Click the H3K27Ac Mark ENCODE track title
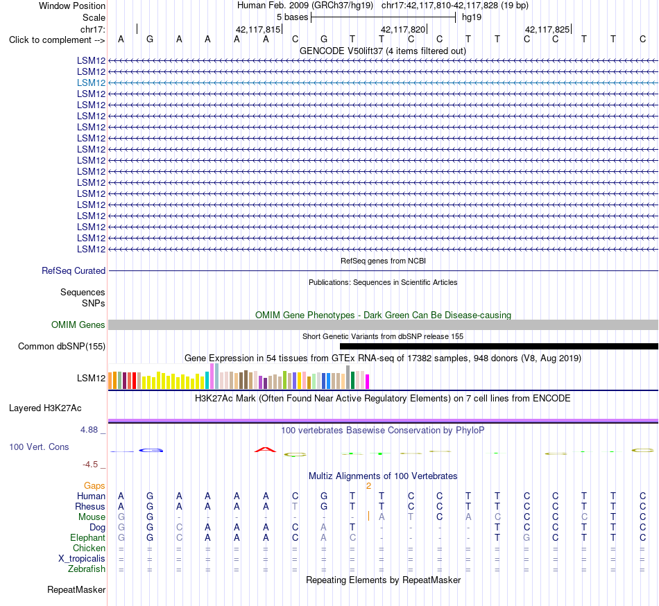 [383, 398]
